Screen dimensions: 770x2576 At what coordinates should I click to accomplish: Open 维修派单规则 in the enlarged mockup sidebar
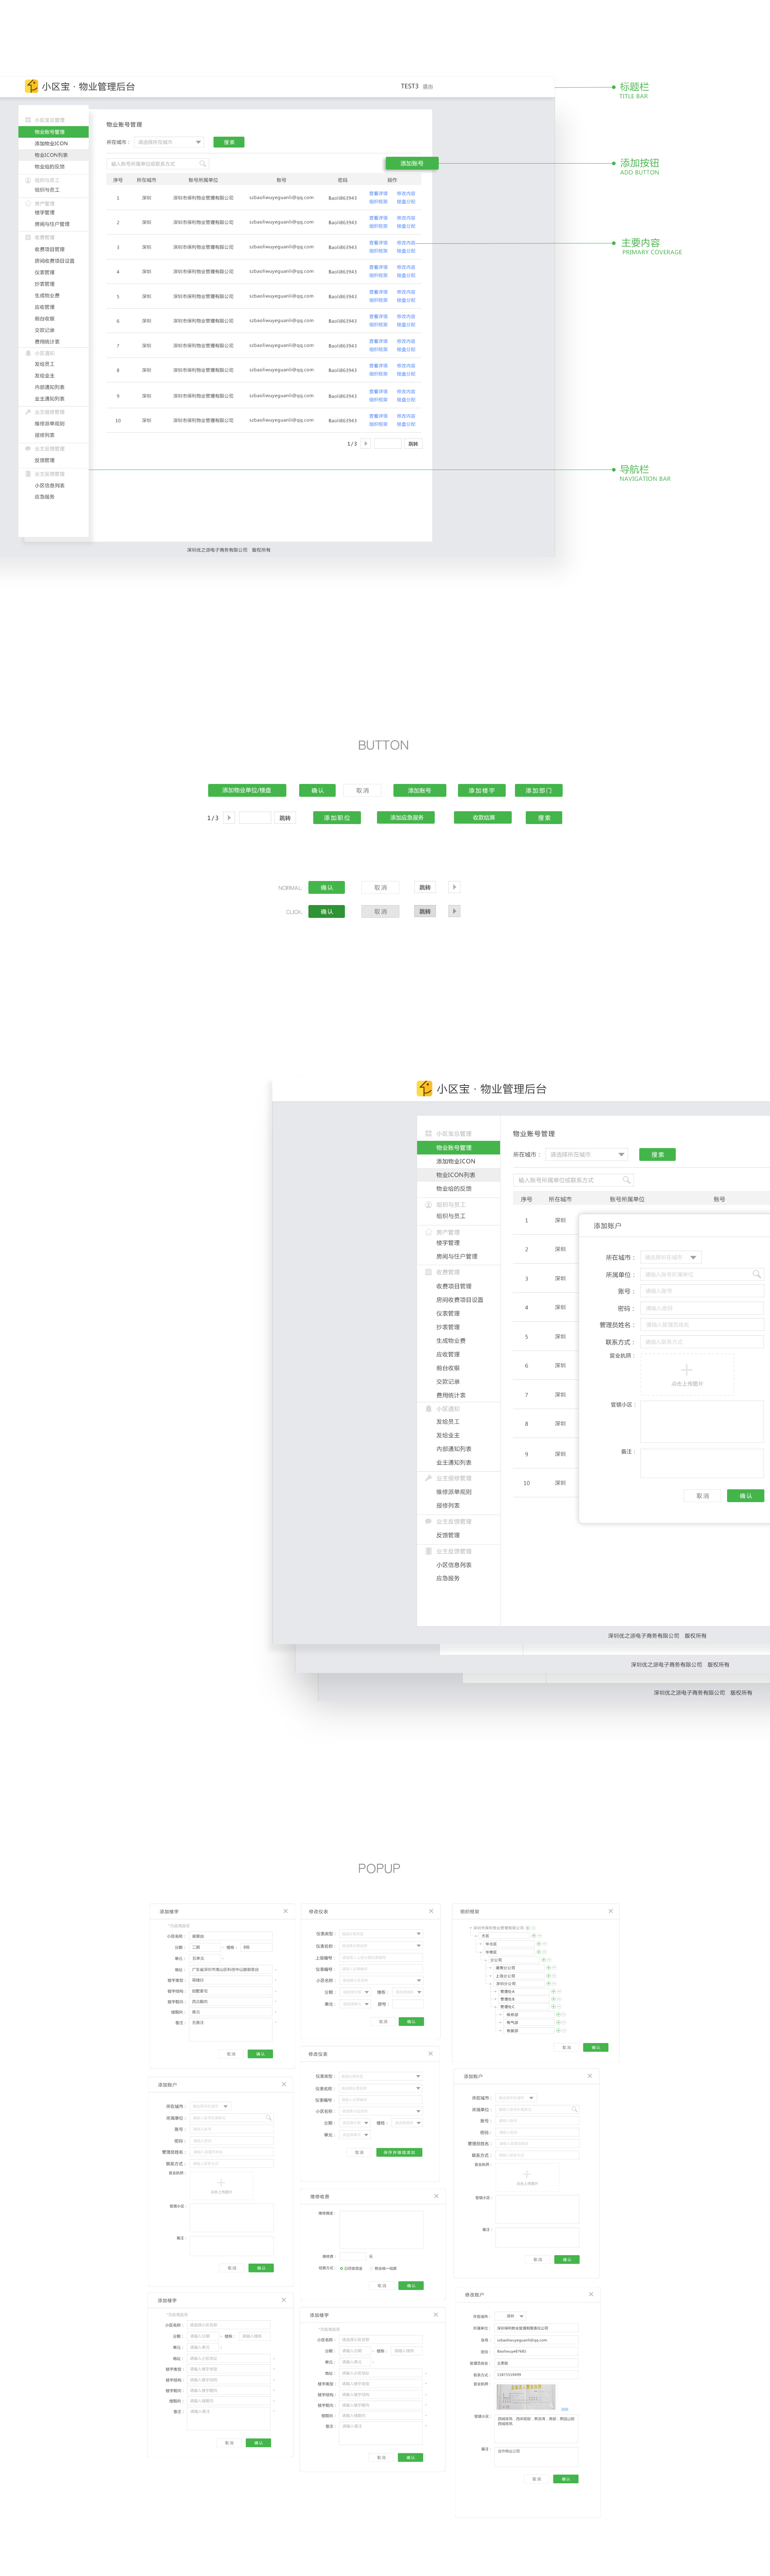(454, 1492)
